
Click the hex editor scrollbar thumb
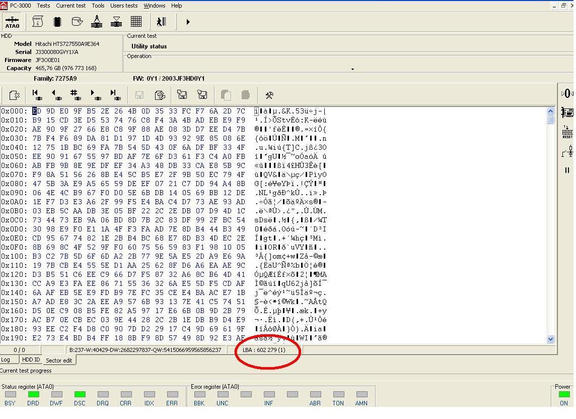coord(550,119)
